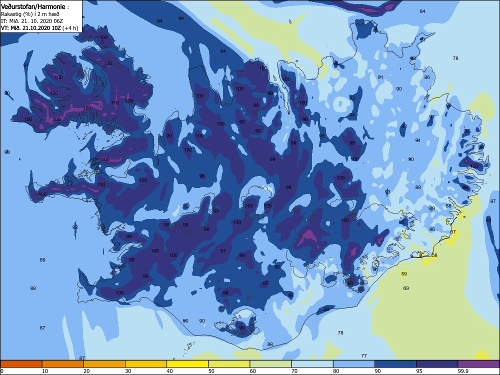Click the legend scale label 80
Screen dimensions: 500x375
click(336, 371)
